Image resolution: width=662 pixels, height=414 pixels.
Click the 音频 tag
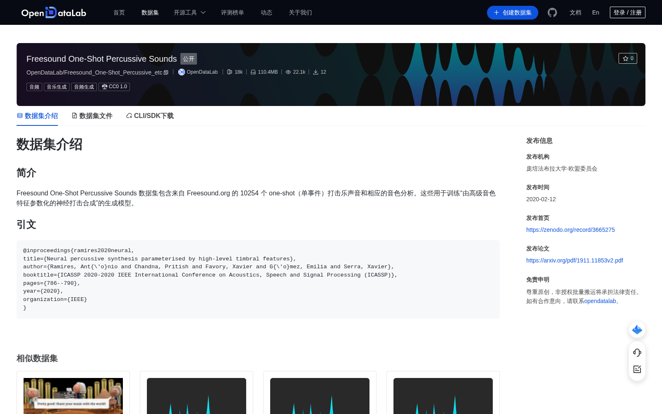point(34,87)
